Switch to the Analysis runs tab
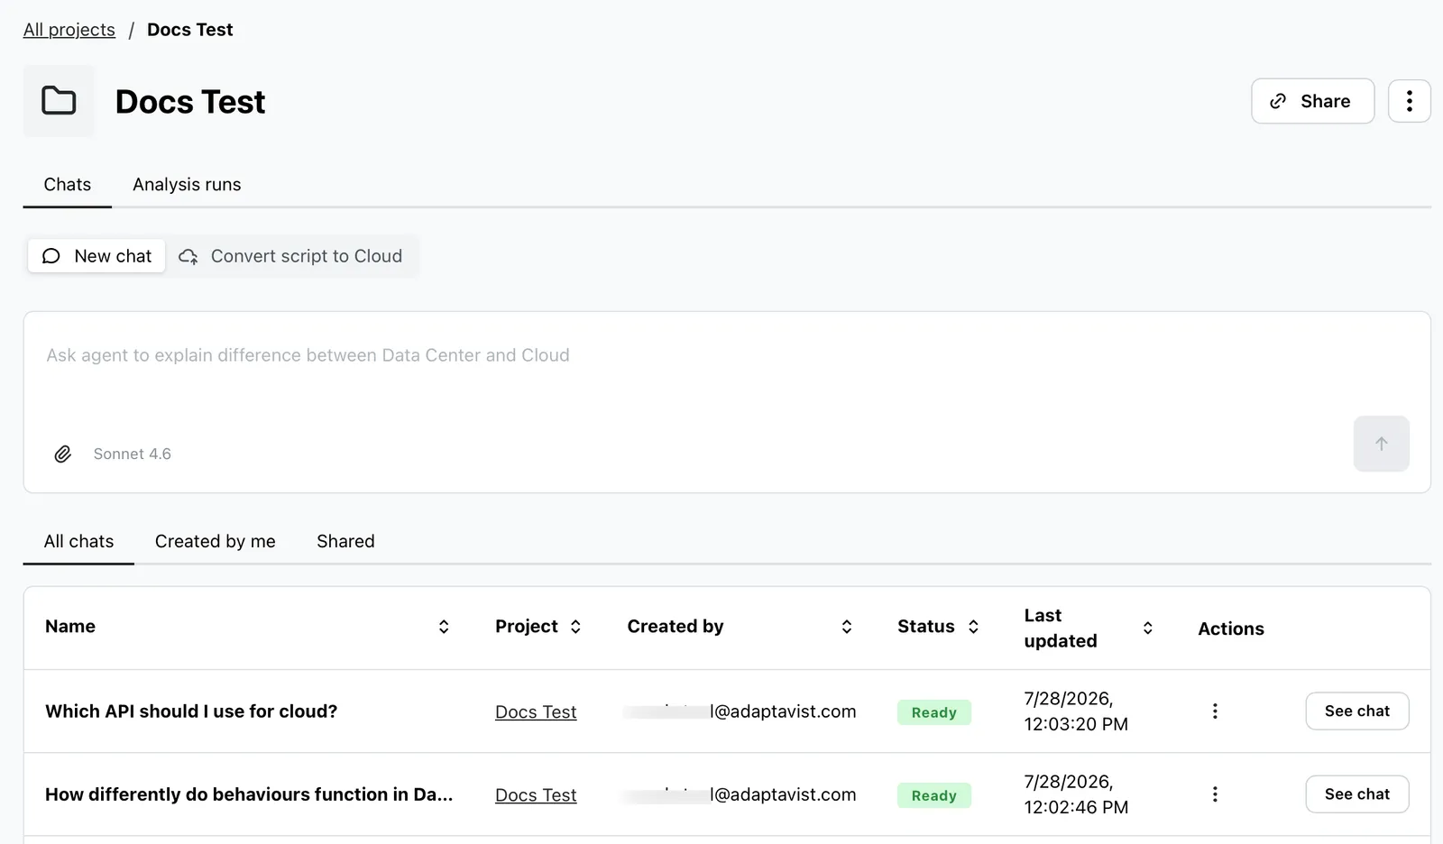 tap(187, 185)
